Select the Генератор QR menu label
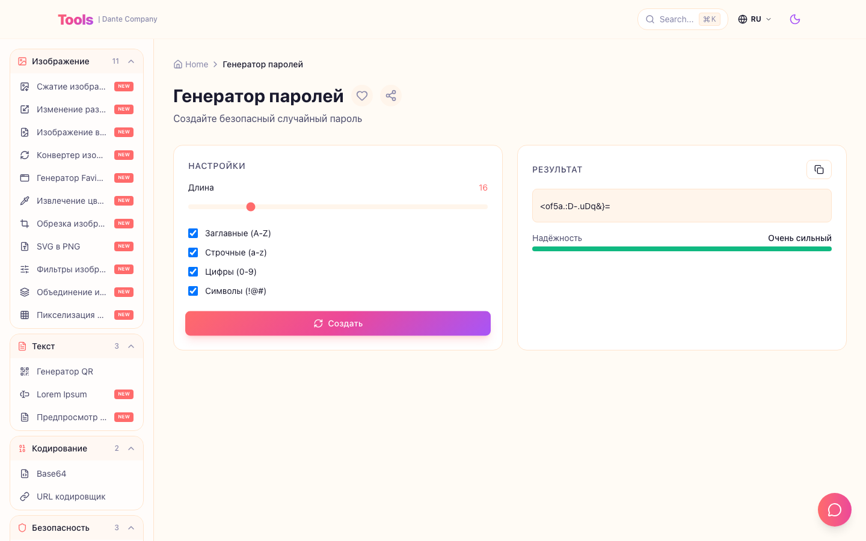The width and height of the screenshot is (866, 541). pos(65,371)
